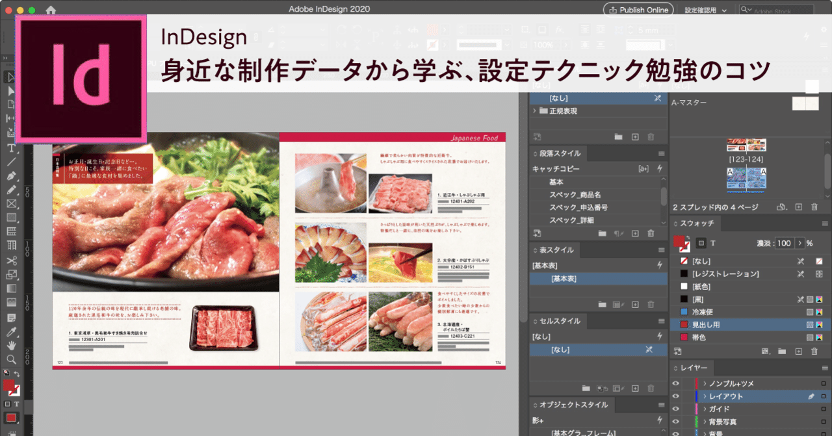
Task: Create new page in Pages panel
Action: (x=799, y=207)
